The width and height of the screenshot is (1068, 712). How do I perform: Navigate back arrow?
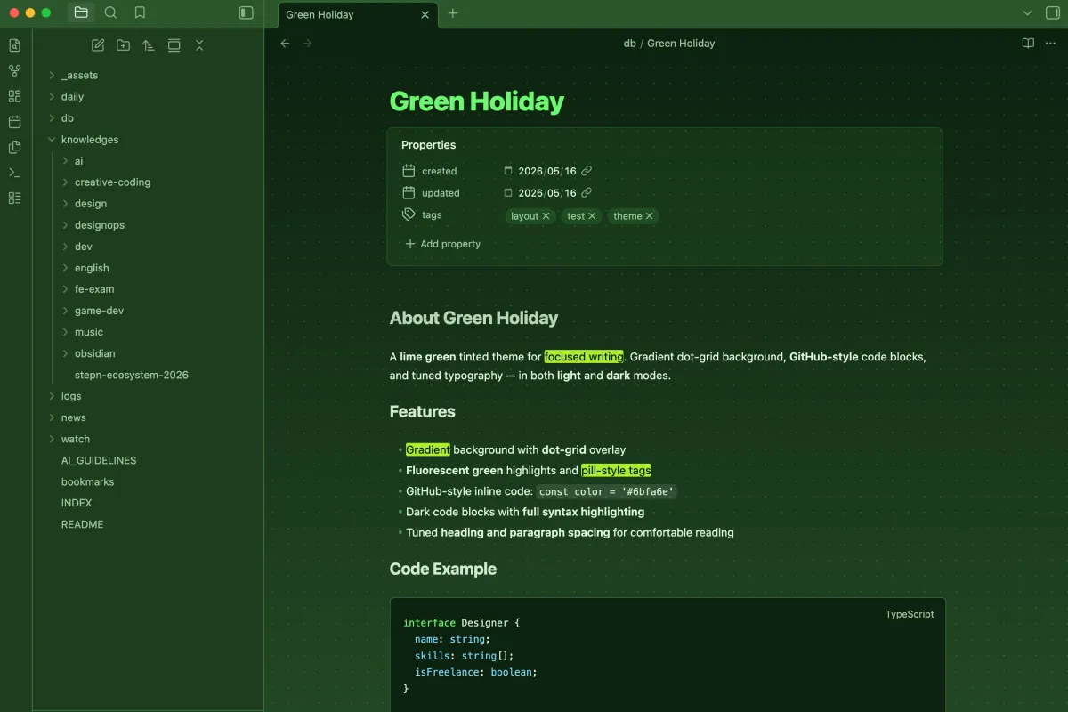[285, 43]
